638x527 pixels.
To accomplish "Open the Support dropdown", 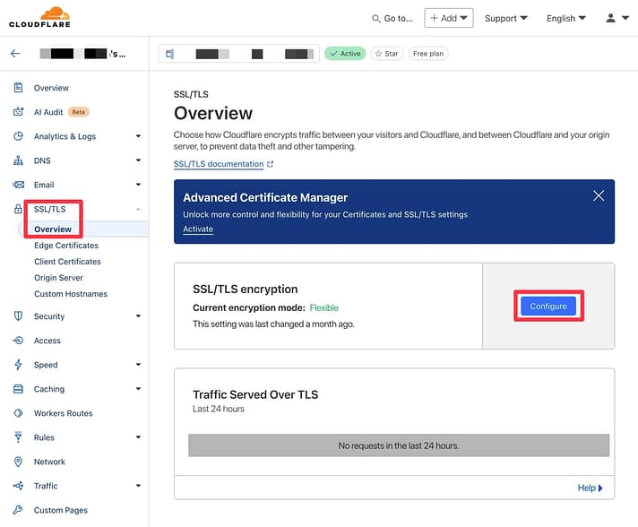I will click(x=505, y=18).
